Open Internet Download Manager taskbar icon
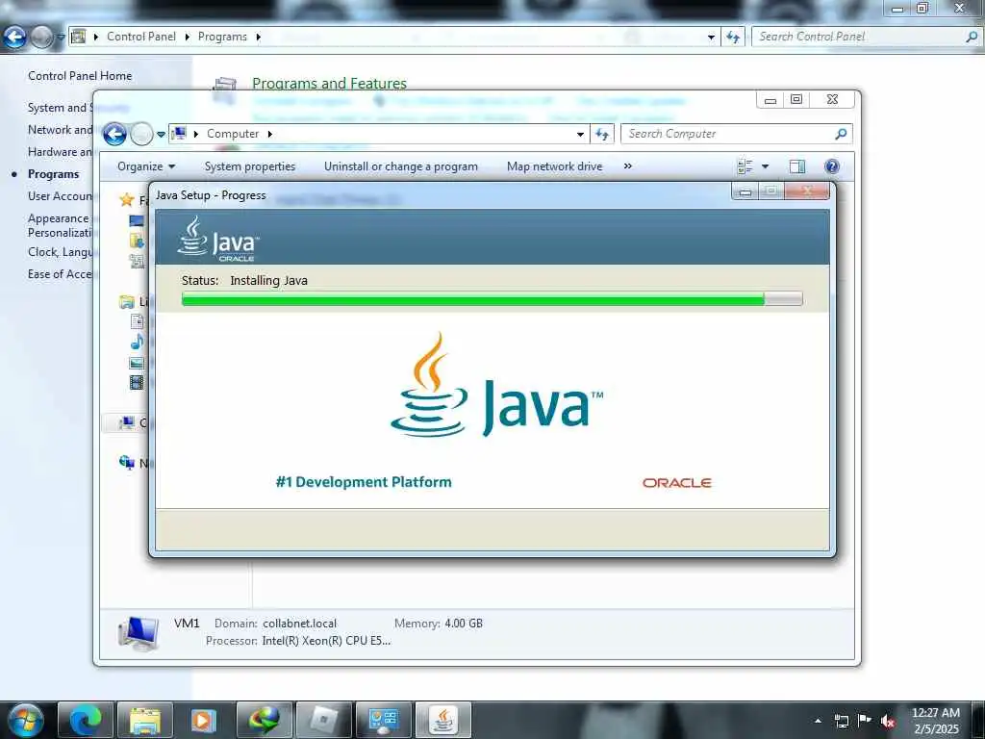The image size is (985, 739). click(264, 720)
